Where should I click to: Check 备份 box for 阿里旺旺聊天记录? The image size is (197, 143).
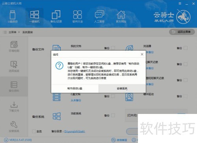[x=186, y=80]
